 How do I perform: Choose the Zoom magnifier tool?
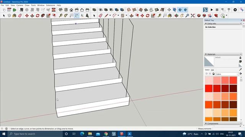(187, 16)
